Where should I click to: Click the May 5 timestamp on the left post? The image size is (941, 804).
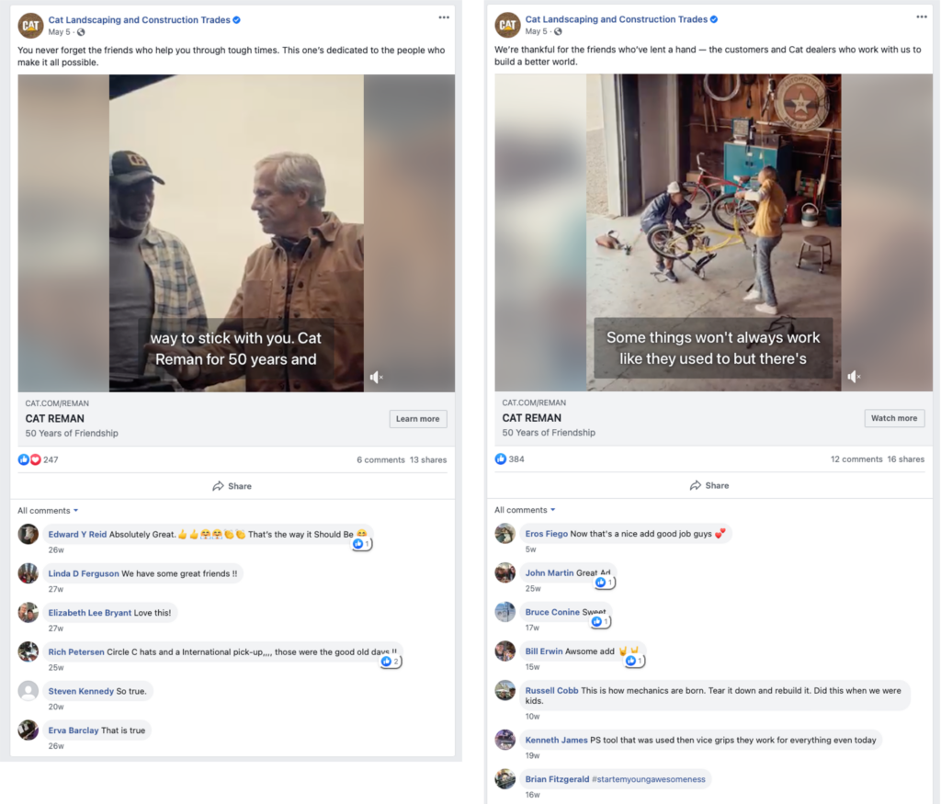click(59, 32)
